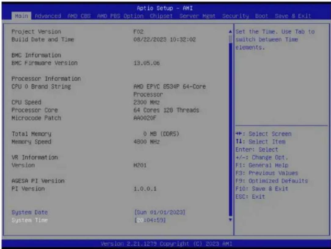Image resolution: width=331 pixels, height=249 pixels.
Task: Click the +/-: Change Opt. hint
Action: click(262, 158)
